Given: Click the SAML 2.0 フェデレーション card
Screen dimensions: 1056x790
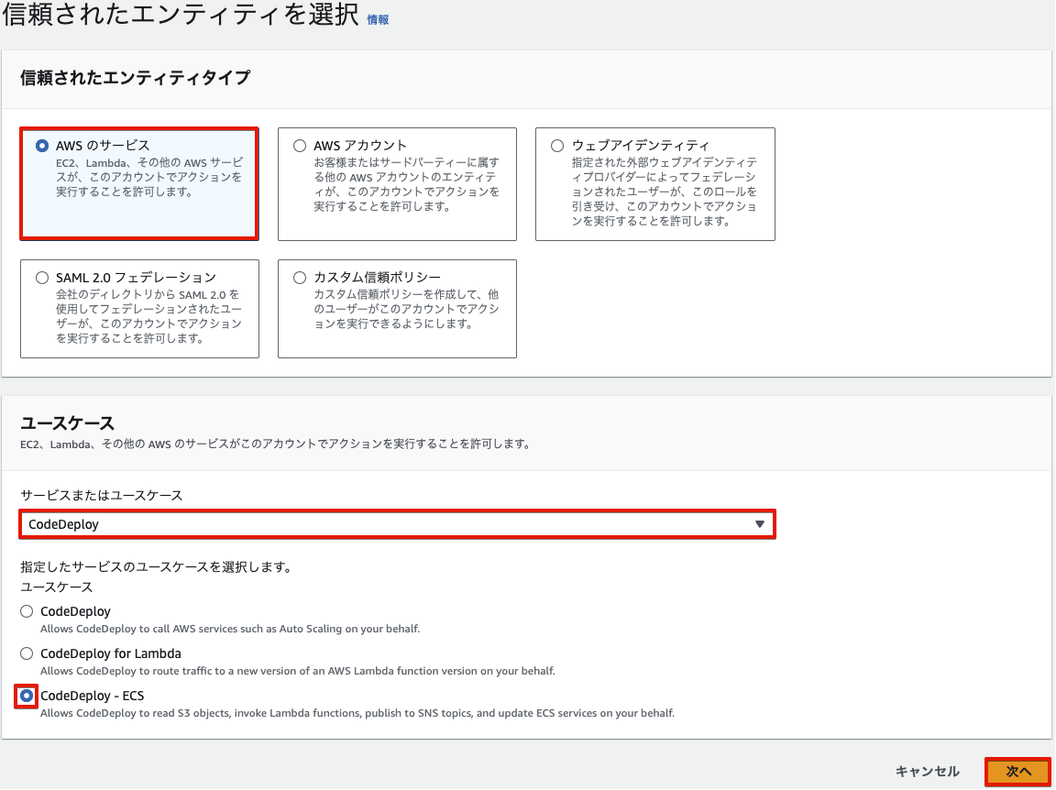Looking at the screenshot, I should 138,309.
